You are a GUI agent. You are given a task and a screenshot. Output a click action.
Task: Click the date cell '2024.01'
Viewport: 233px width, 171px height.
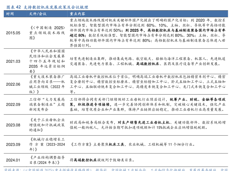(13, 160)
